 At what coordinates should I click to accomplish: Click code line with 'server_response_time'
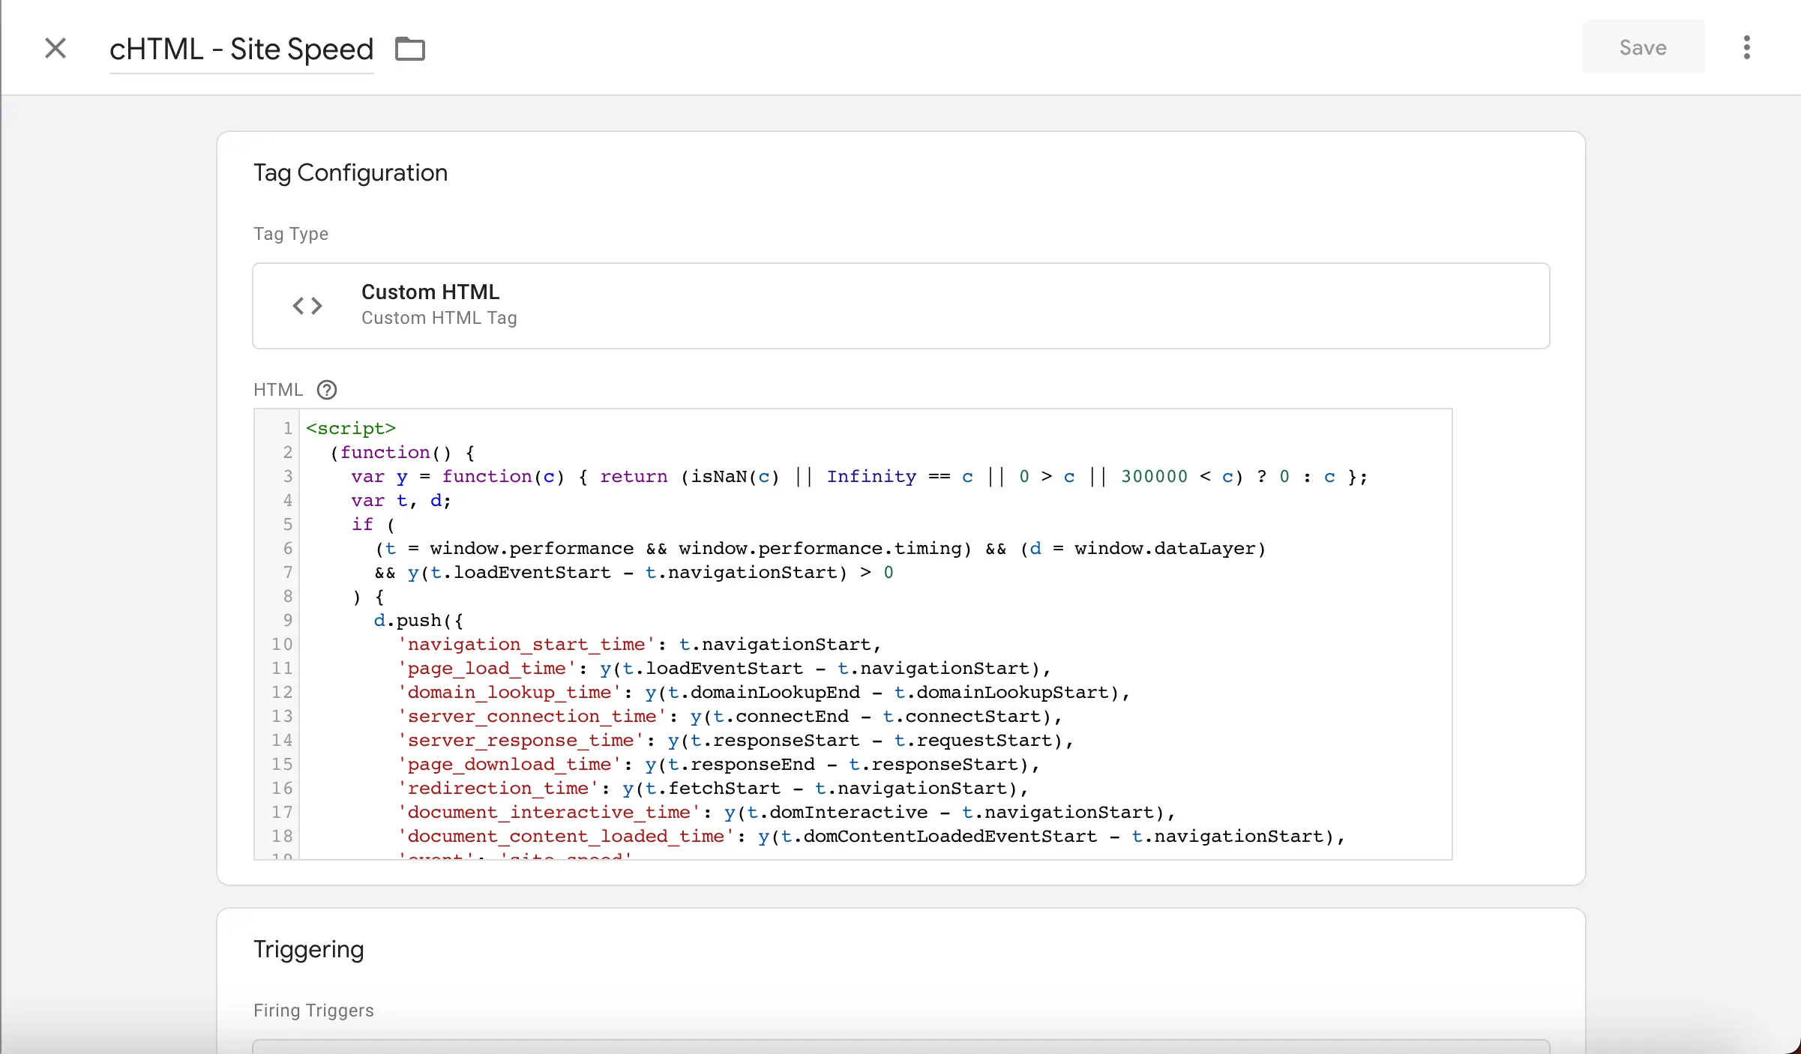click(736, 740)
